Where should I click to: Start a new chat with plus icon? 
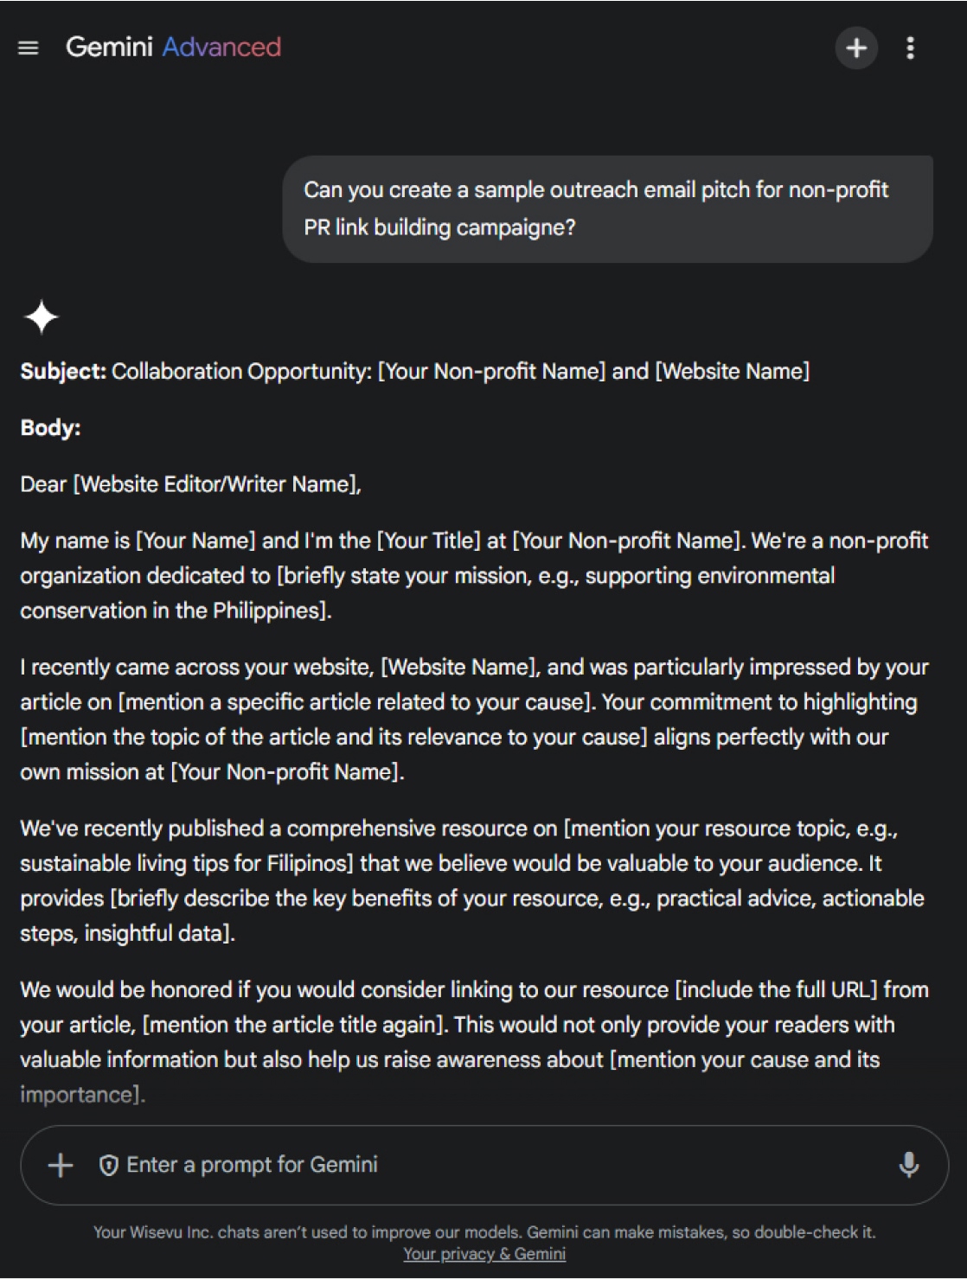click(856, 48)
